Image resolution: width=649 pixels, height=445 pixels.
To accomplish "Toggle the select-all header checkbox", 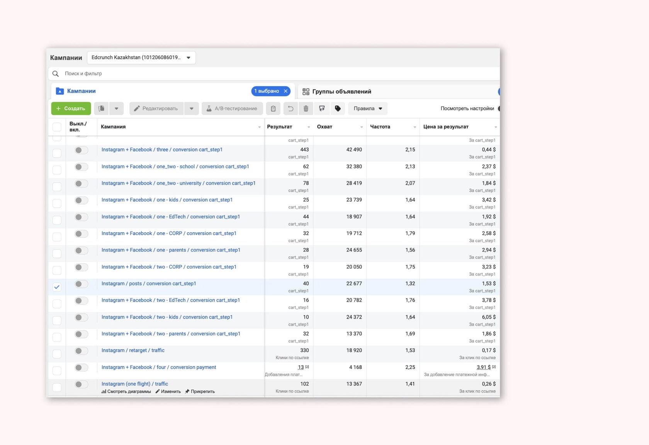I will (57, 127).
